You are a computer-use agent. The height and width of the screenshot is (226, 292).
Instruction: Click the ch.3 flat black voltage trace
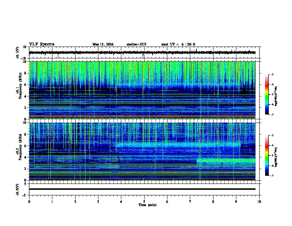pos(142,189)
